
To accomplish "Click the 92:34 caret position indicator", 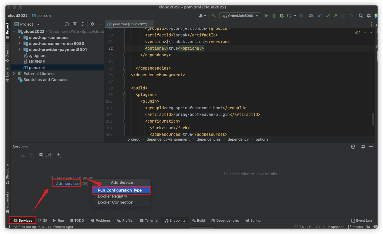I will 299,227.
